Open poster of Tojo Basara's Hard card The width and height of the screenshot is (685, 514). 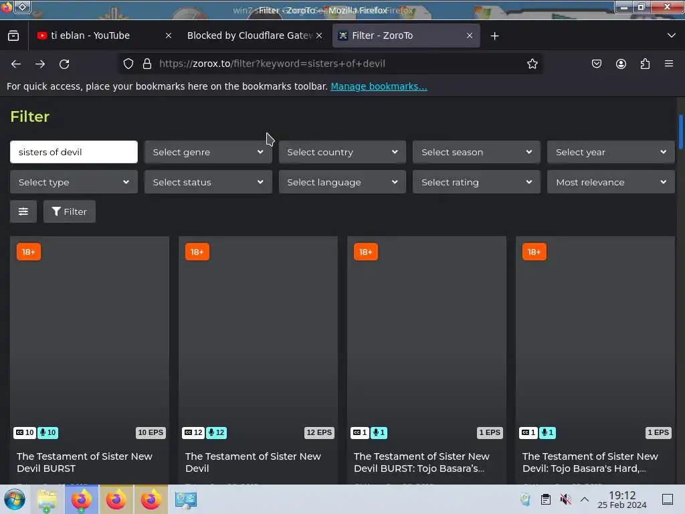pos(595,339)
